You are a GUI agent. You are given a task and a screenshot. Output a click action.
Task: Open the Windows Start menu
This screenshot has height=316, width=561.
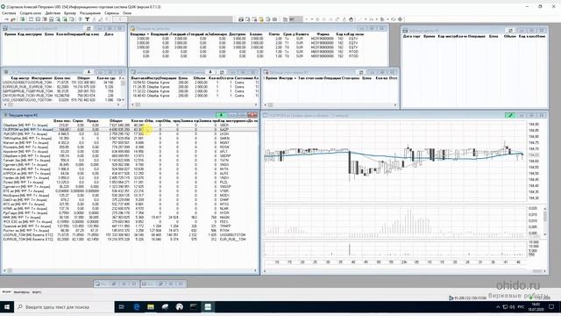coord(7,307)
